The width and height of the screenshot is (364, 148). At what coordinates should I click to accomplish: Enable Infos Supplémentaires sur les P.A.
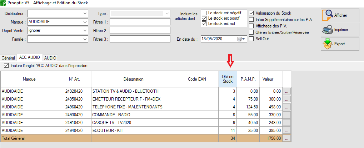[251, 20]
